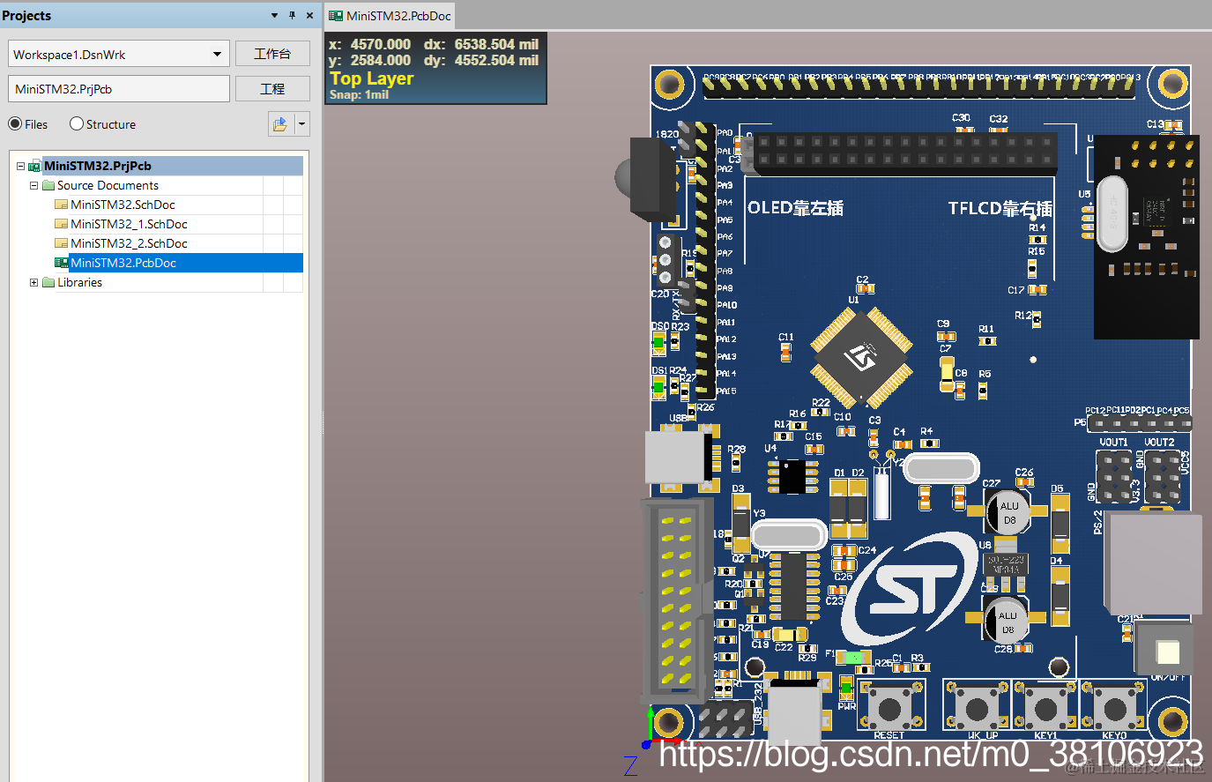The image size is (1212, 782).
Task: Select the Structure radio button
Action: pos(77,123)
